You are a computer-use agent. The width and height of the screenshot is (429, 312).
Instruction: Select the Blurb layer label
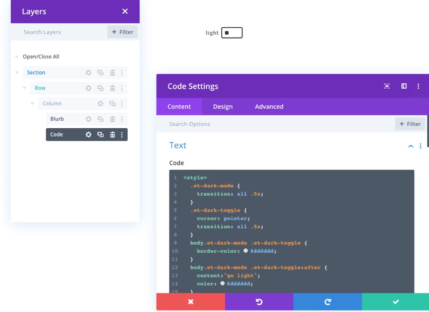point(57,119)
